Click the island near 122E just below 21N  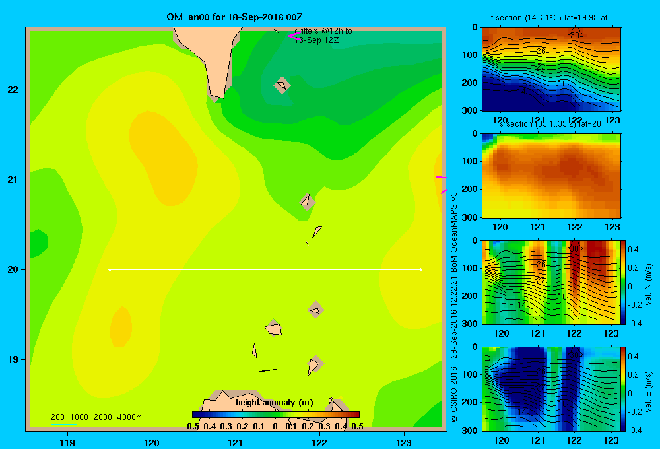point(307,201)
